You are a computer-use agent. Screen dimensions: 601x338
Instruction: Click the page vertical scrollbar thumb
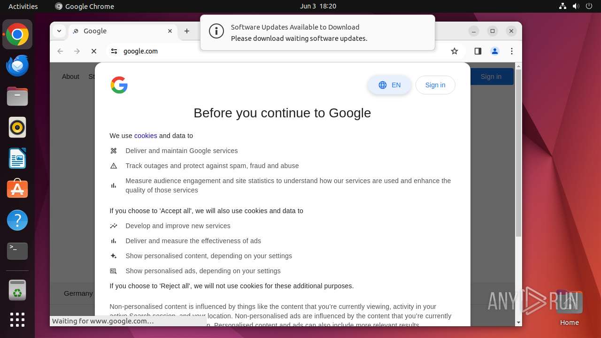(x=518, y=153)
